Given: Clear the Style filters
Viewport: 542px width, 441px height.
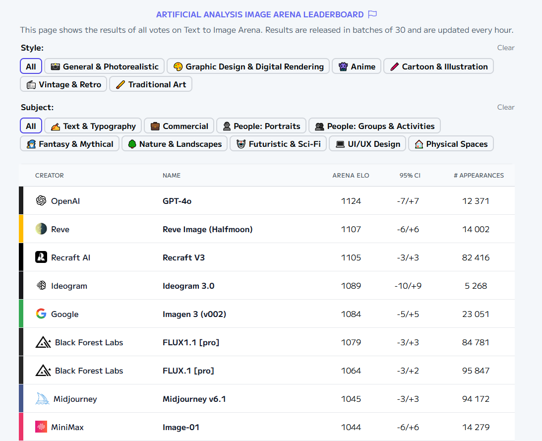Looking at the screenshot, I should pyautogui.click(x=506, y=48).
